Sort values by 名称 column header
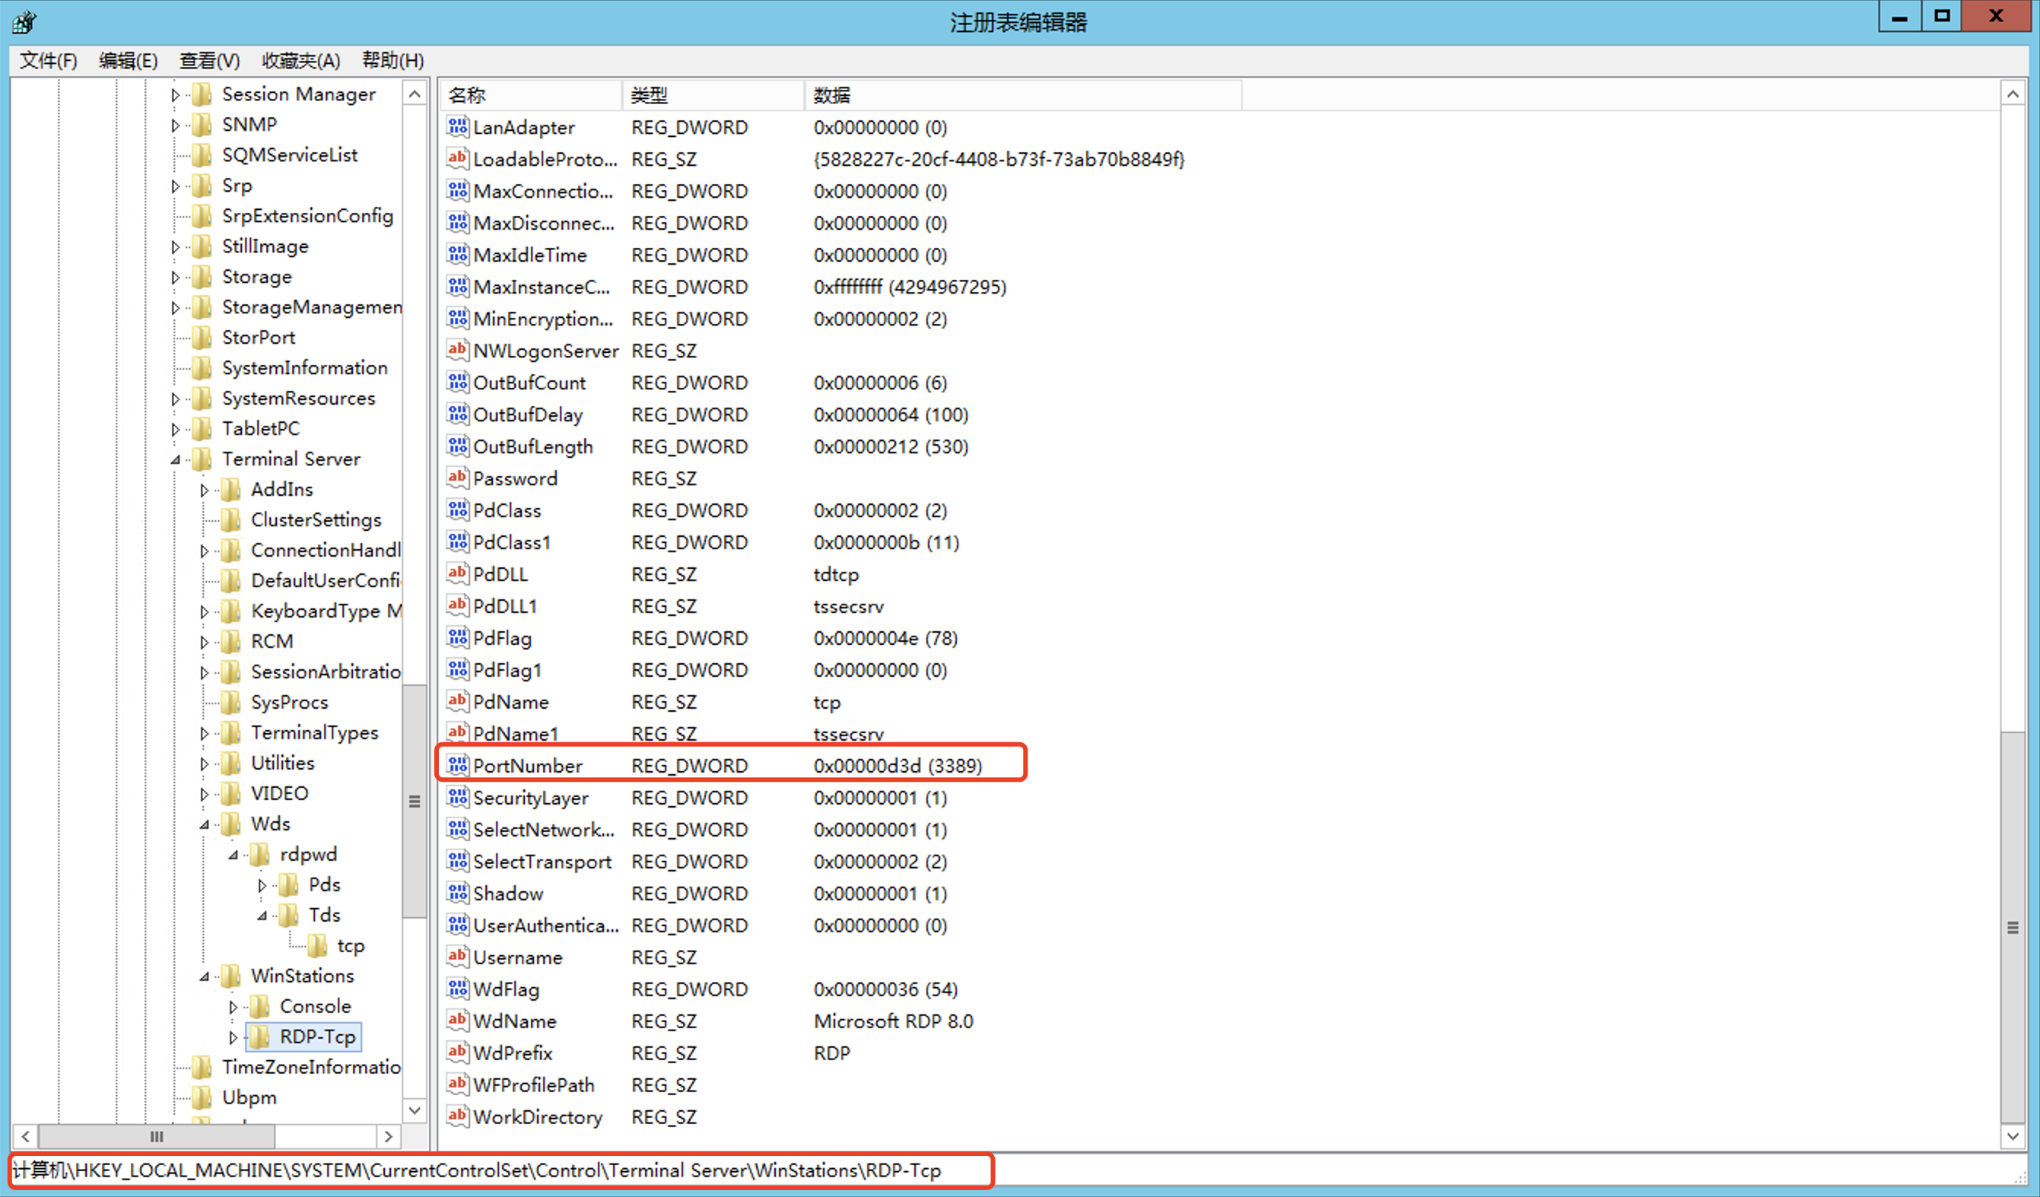 [x=531, y=95]
